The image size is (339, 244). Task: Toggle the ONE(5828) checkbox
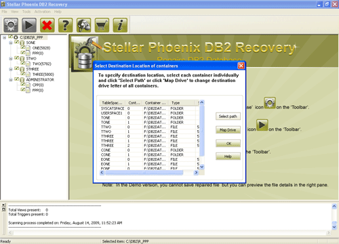[x=22, y=47]
